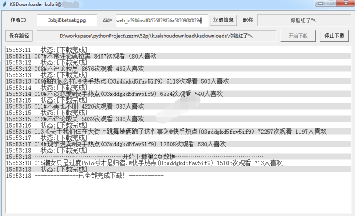Screen dimensions: 355x216
Task: Click into the did= text field
Action: coord(161,20)
